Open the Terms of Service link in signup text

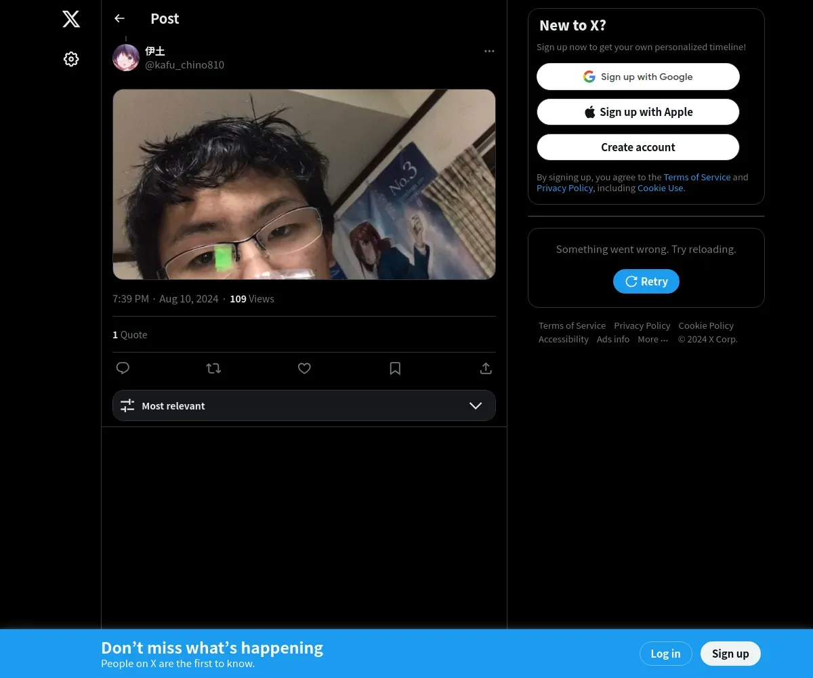pyautogui.click(x=697, y=177)
